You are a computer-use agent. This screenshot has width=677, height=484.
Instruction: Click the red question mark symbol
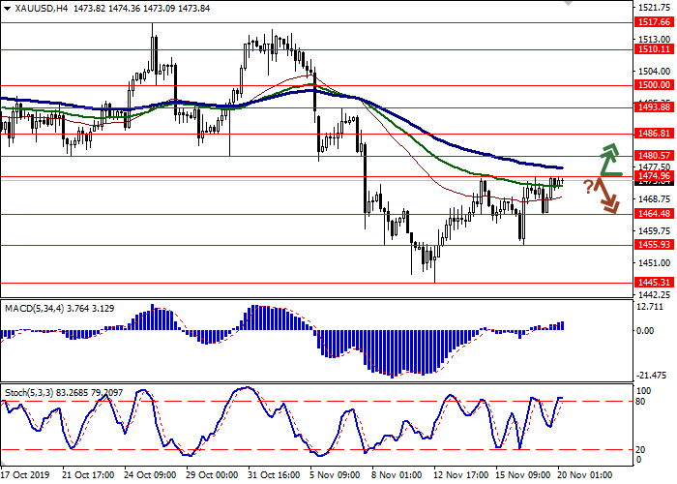587,186
